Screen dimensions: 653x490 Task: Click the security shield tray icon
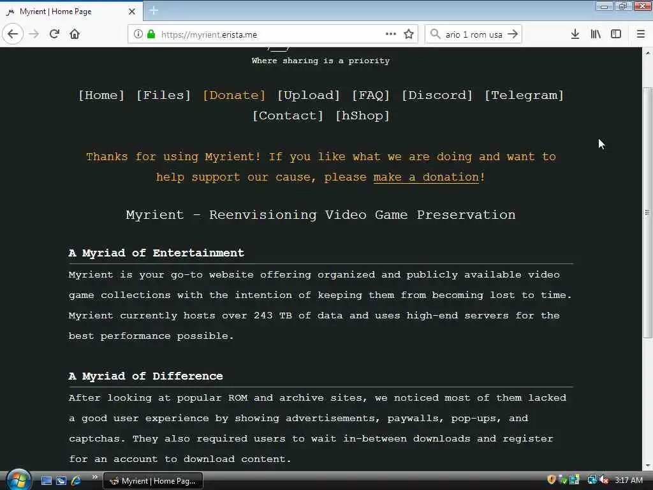pos(552,480)
